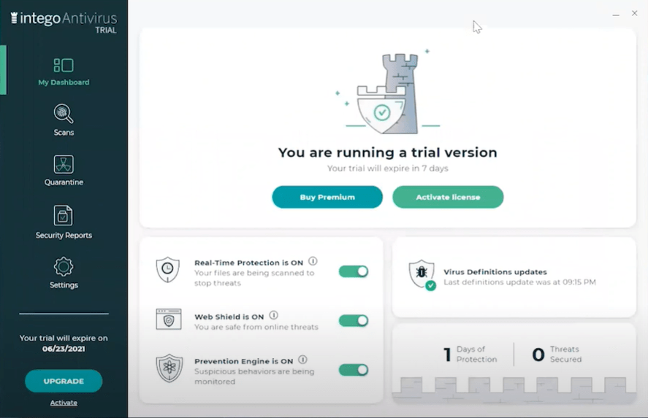Click the TRIAL label under logo
This screenshot has height=418, width=648.
pos(106,30)
